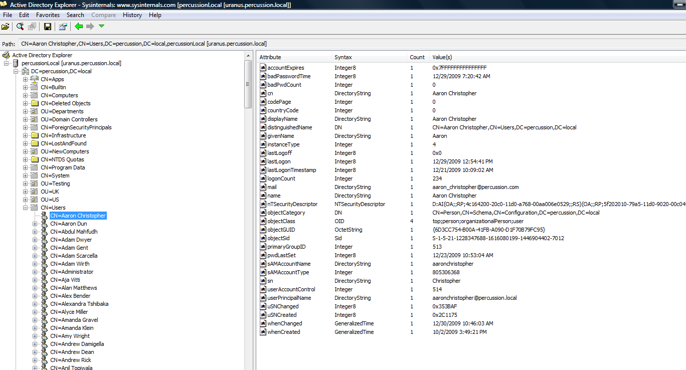Expand the CN=Aaron Dun node
The width and height of the screenshot is (686, 370).
pyautogui.click(x=35, y=224)
